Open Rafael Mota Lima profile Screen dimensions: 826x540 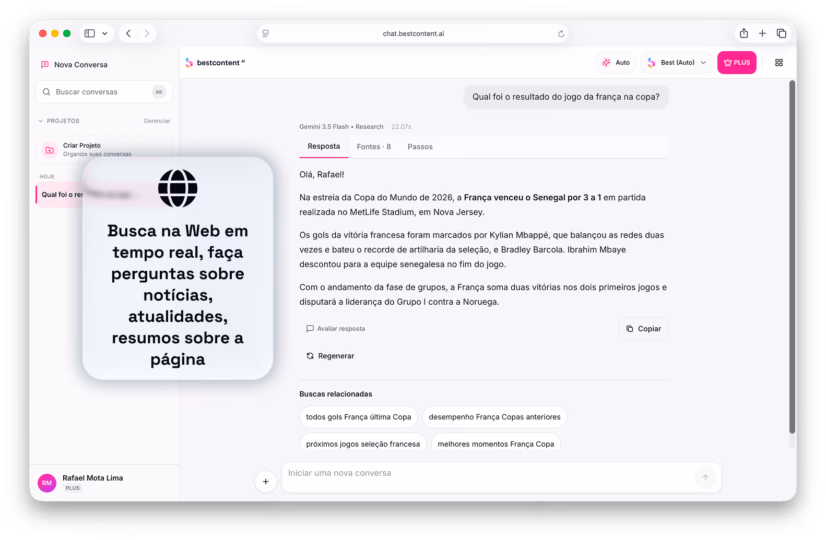click(x=93, y=478)
